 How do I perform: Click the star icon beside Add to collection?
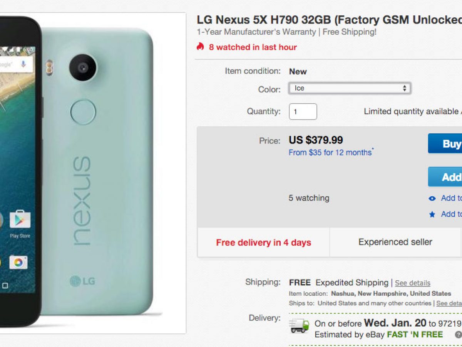(432, 214)
